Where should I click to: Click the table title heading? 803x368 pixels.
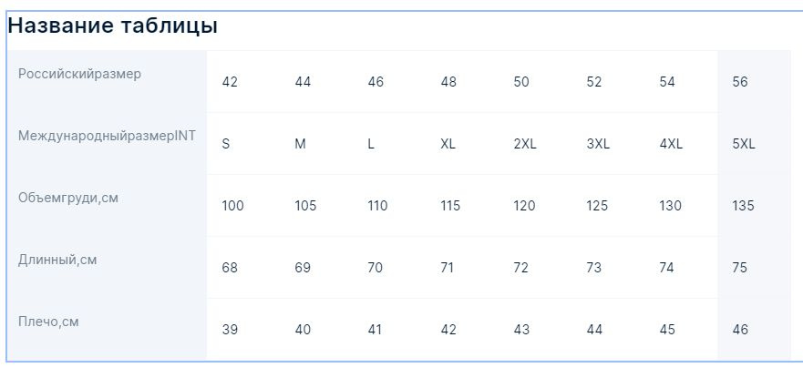tap(113, 26)
